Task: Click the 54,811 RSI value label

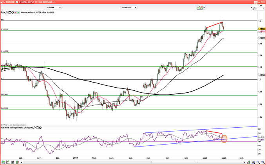Action: point(261,139)
